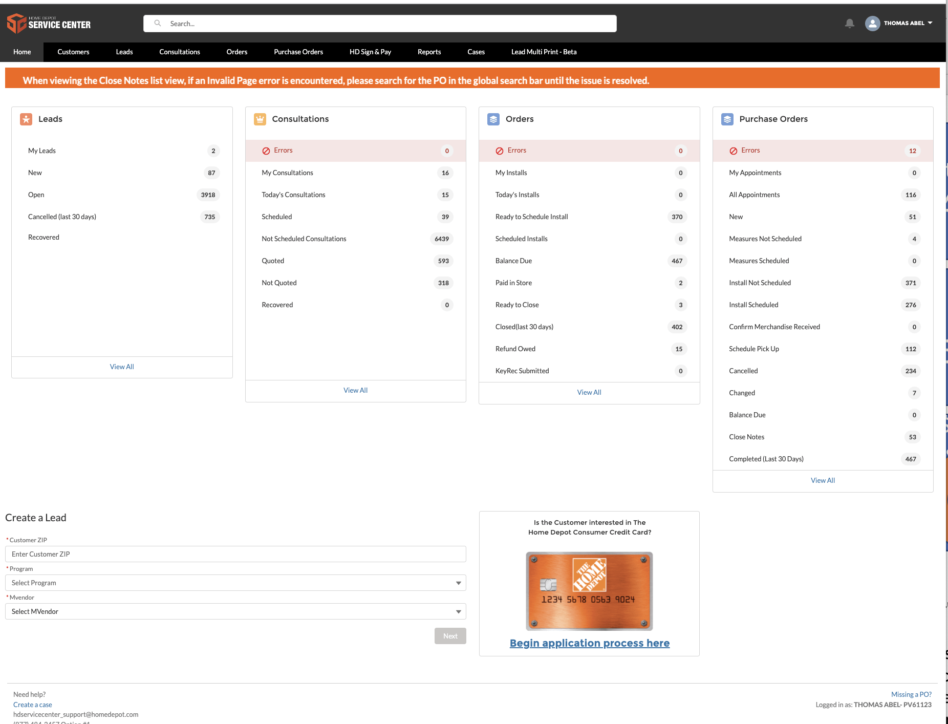Open Refund Owed orders
Image resolution: width=948 pixels, height=724 pixels.
[589, 349]
